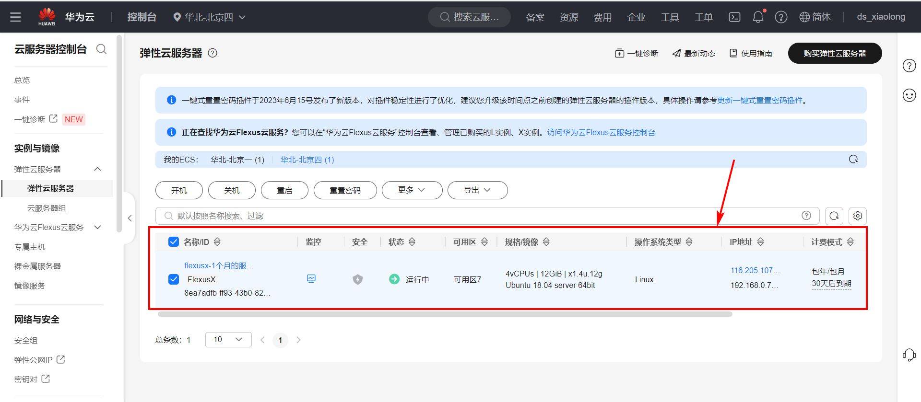Open the notifications bell
This screenshot has width=921, height=402.
[x=758, y=17]
